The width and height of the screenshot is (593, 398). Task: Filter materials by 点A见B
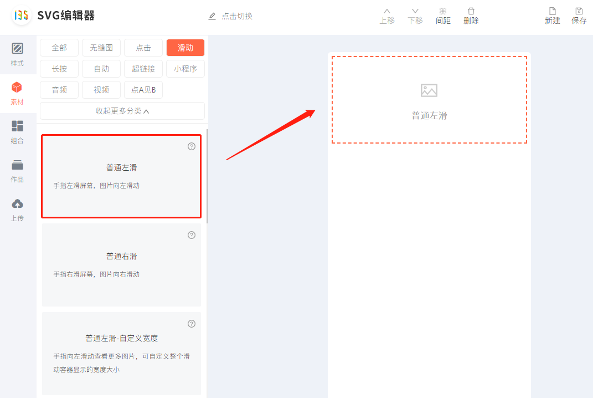click(x=143, y=90)
